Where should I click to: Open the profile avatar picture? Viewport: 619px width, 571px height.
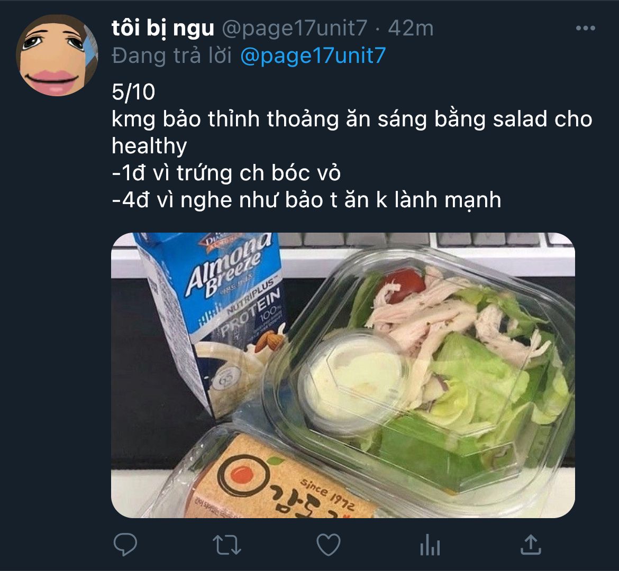57,55
